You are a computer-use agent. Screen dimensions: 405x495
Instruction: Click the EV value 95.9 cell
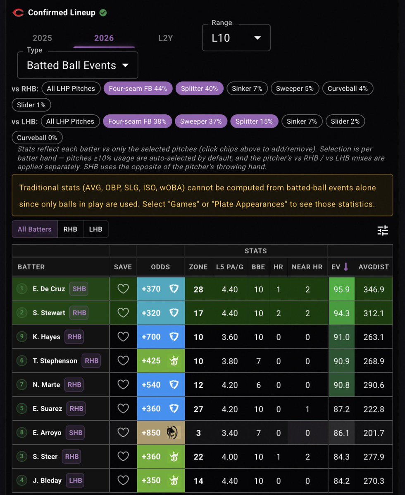341,289
